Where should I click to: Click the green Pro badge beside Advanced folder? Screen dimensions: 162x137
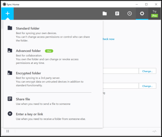49,51
